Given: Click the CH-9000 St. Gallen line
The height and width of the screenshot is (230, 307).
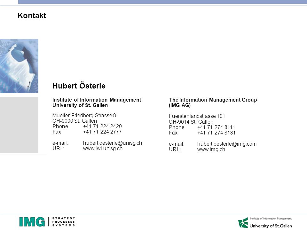Looking at the screenshot, I should pos(75,121).
